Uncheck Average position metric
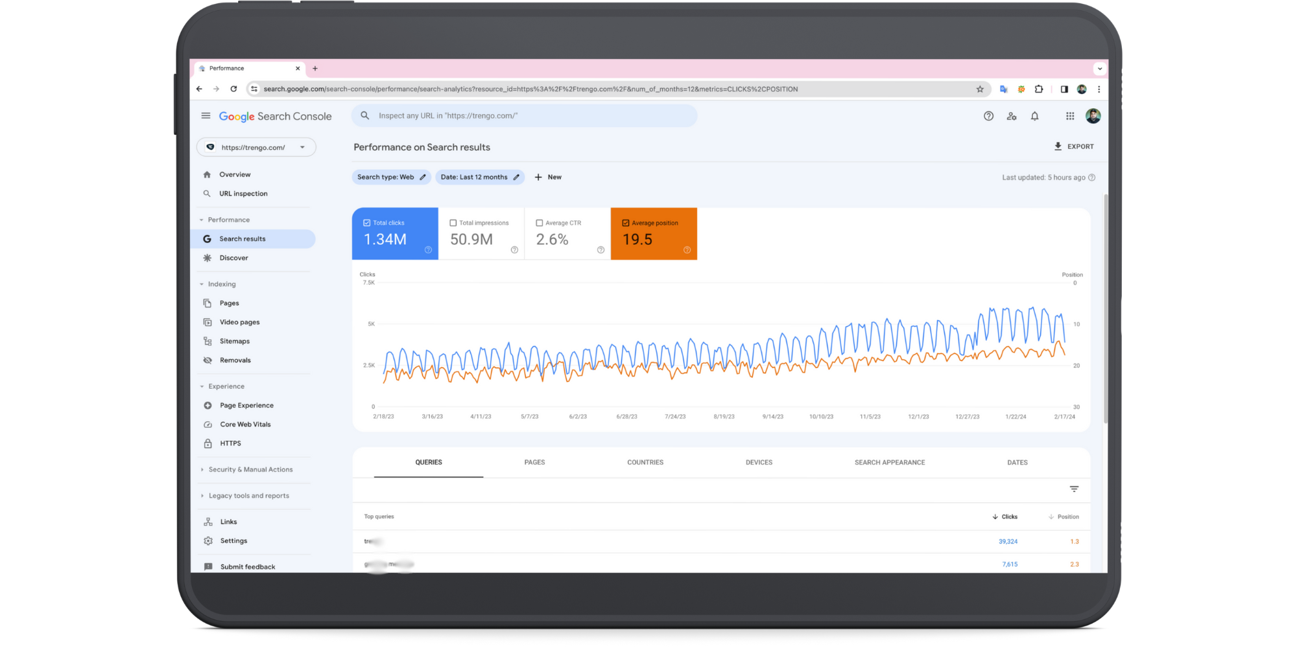 pos(626,223)
